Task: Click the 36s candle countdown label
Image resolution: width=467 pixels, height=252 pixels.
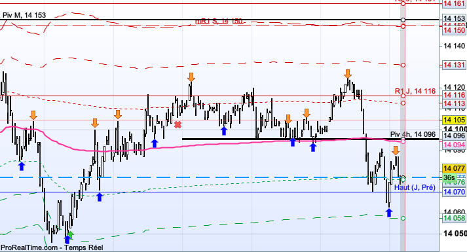Action: [449, 177]
